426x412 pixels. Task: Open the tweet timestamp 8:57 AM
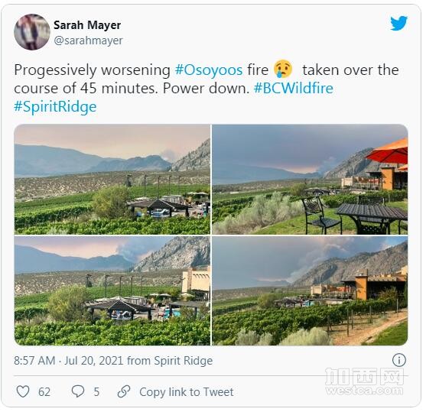(34, 361)
